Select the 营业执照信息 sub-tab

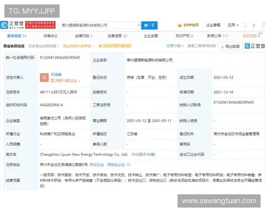[x=14, y=46]
